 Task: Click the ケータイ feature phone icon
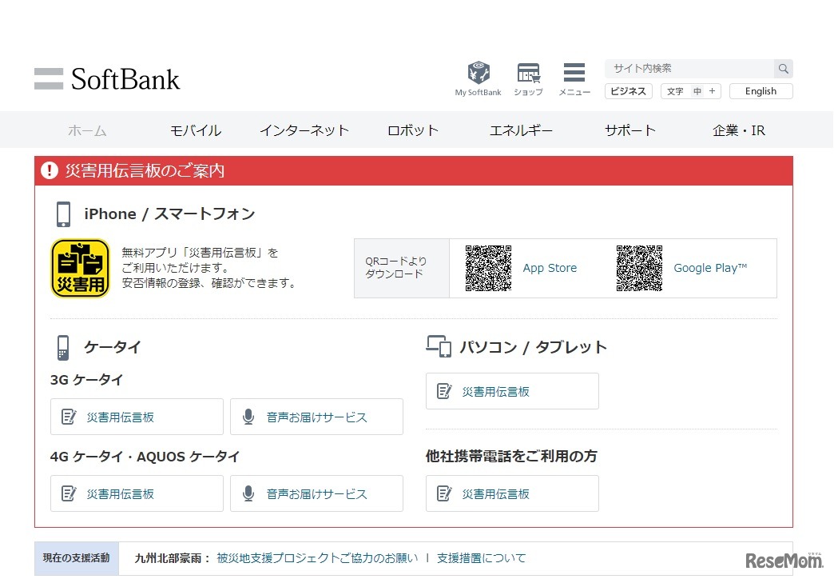coord(63,347)
